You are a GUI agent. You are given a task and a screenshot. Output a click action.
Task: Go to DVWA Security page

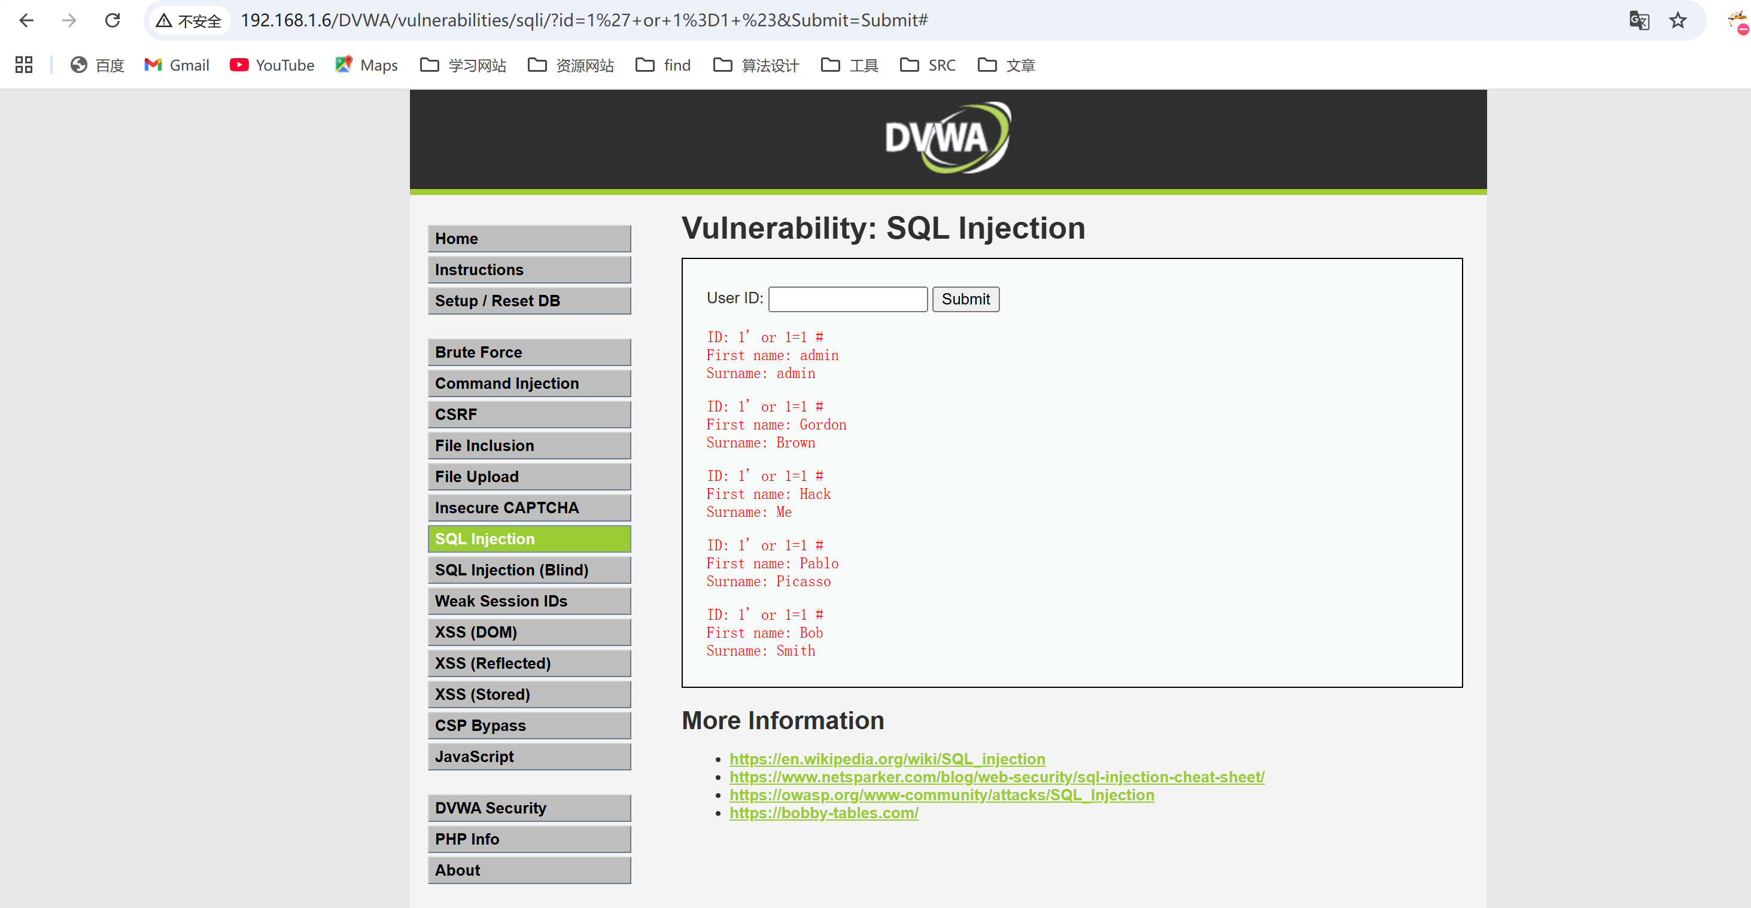(x=529, y=808)
